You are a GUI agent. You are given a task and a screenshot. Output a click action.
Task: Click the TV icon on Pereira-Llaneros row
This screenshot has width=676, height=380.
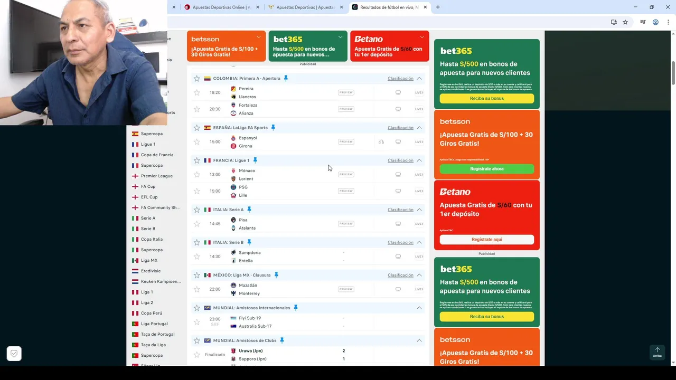[398, 92]
